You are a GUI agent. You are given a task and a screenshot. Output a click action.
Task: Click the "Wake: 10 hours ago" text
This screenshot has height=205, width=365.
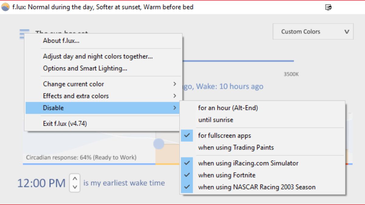tap(230, 87)
